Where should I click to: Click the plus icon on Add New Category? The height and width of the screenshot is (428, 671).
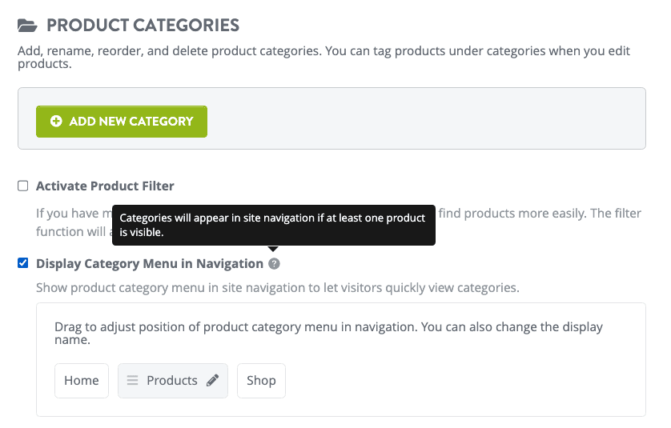pyautogui.click(x=56, y=122)
